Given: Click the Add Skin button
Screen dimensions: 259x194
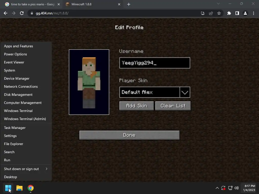Looking at the screenshot, I should pos(136,106).
